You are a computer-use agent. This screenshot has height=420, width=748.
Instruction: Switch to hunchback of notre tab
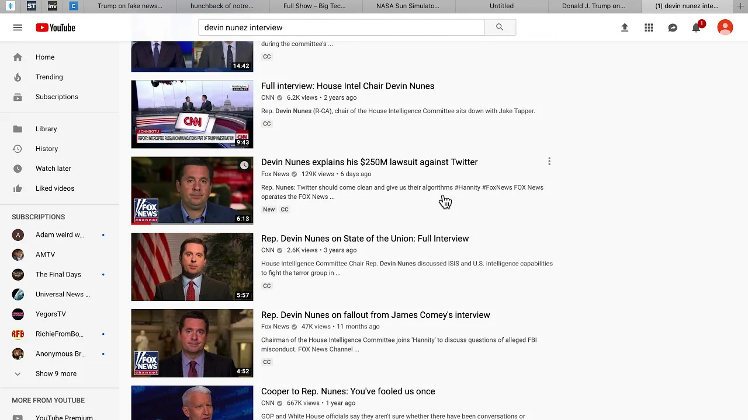(222, 6)
